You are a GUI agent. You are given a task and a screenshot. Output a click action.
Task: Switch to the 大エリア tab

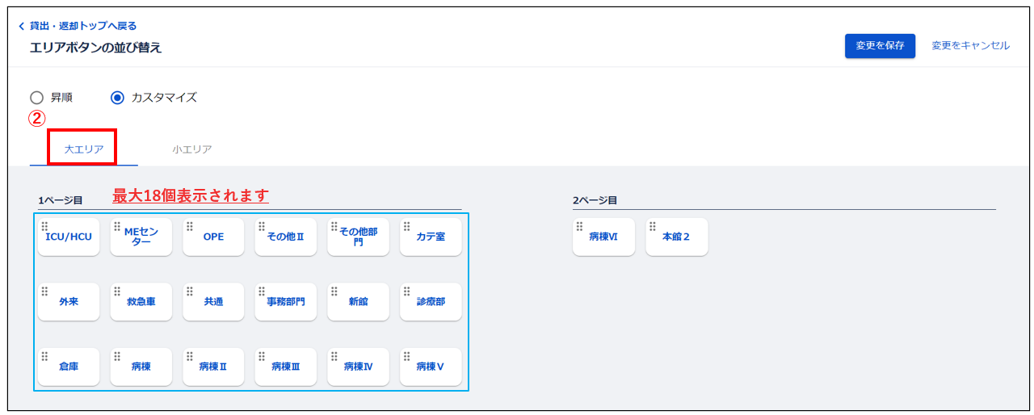click(84, 149)
